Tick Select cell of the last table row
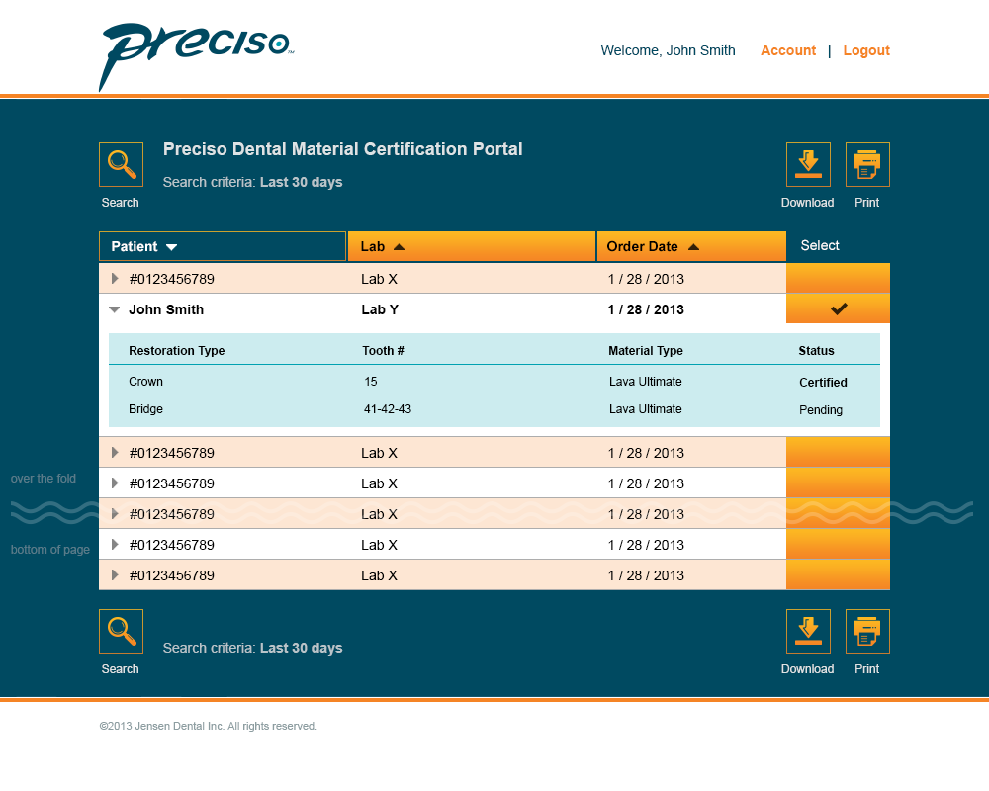 [839, 575]
